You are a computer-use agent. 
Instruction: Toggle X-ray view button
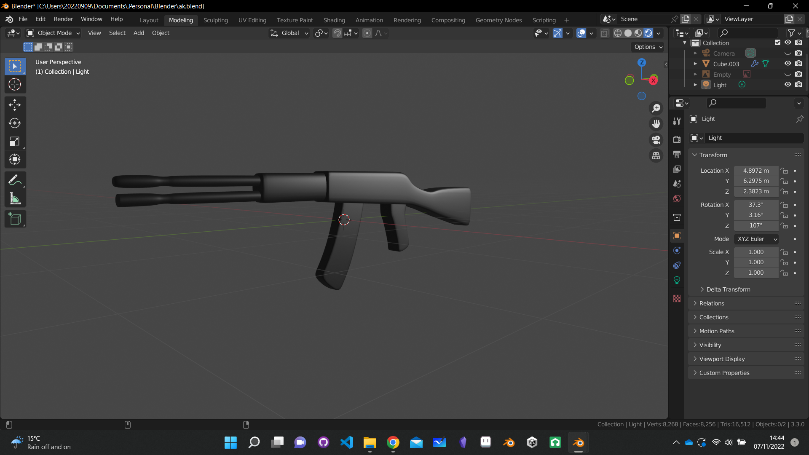(604, 33)
